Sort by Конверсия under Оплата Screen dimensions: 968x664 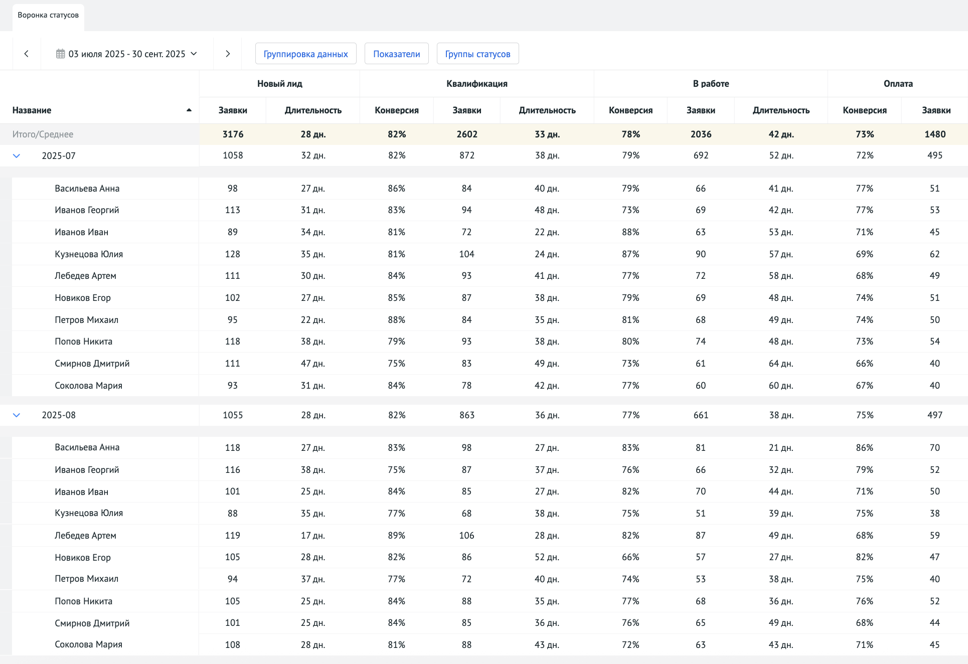[864, 110]
